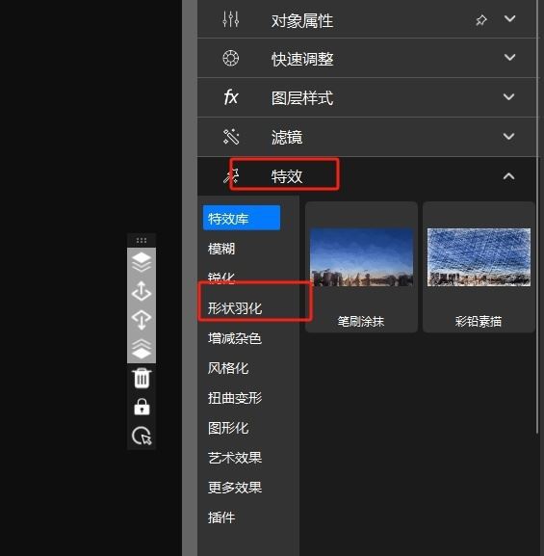Viewport: 544px width, 556px height.
Task: Click the effects sparkle icon beside 特效
Action: tap(231, 176)
